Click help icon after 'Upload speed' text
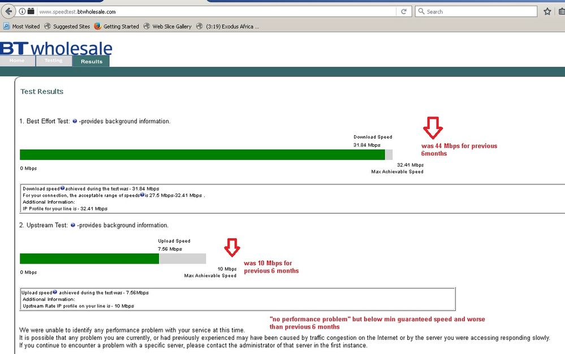Screen dimensions: 565x354 pyautogui.click(x=55, y=292)
